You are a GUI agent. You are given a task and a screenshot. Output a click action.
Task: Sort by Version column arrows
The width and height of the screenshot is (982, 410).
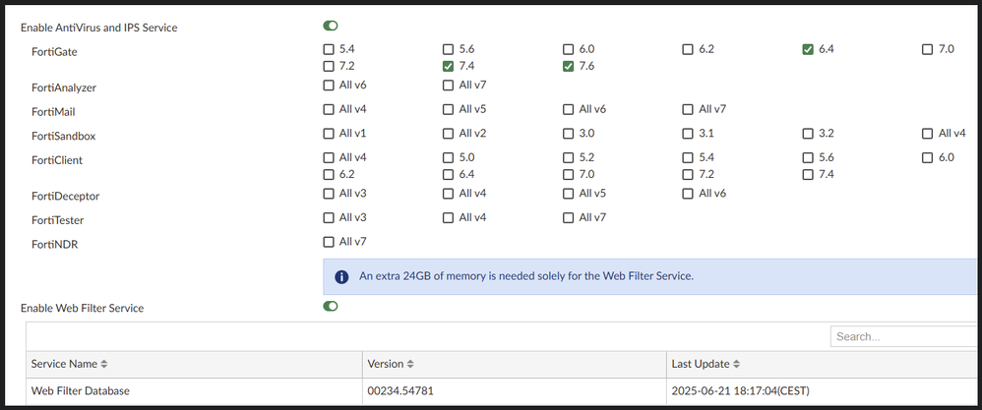[410, 364]
